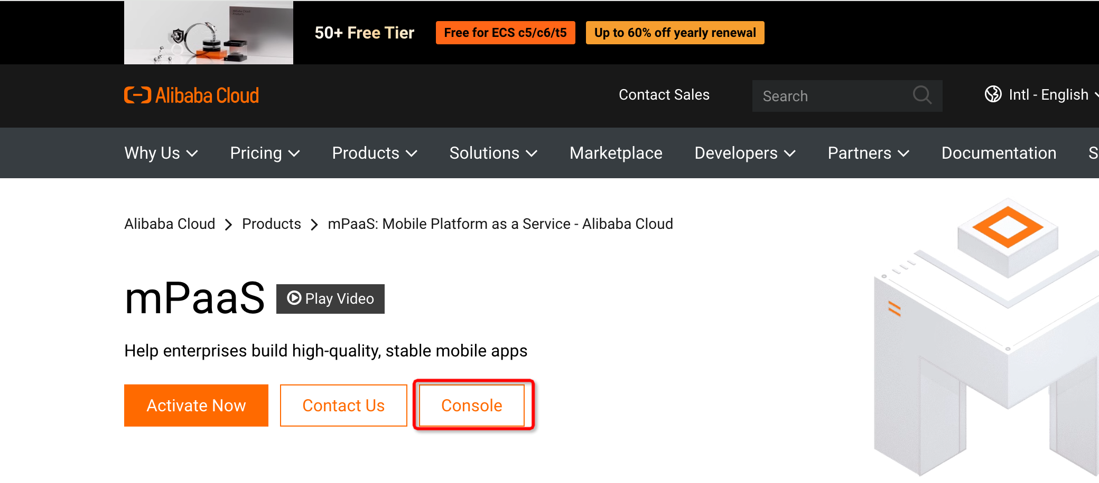The height and width of the screenshot is (483, 1099).
Task: Open the free tier promo banner image
Action: pyautogui.click(x=209, y=33)
